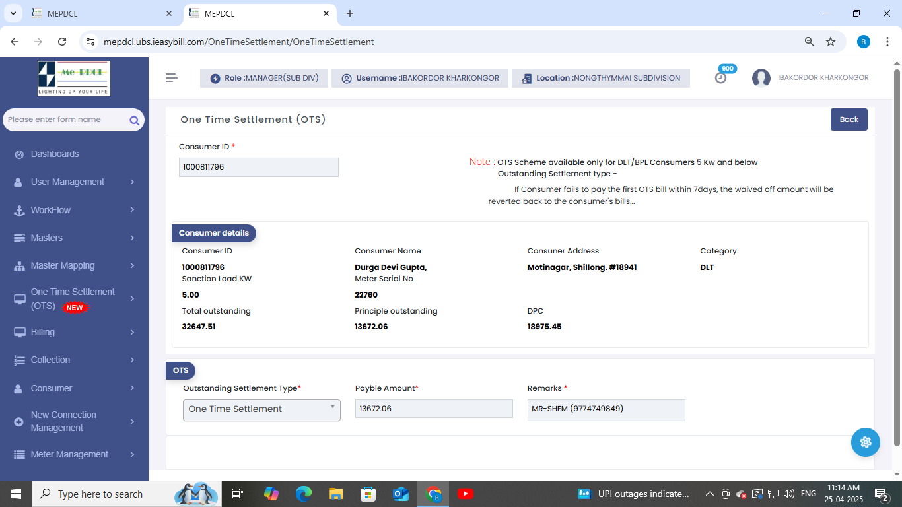Click the browser address bar URL
The height and width of the screenshot is (507, 902).
(238, 42)
